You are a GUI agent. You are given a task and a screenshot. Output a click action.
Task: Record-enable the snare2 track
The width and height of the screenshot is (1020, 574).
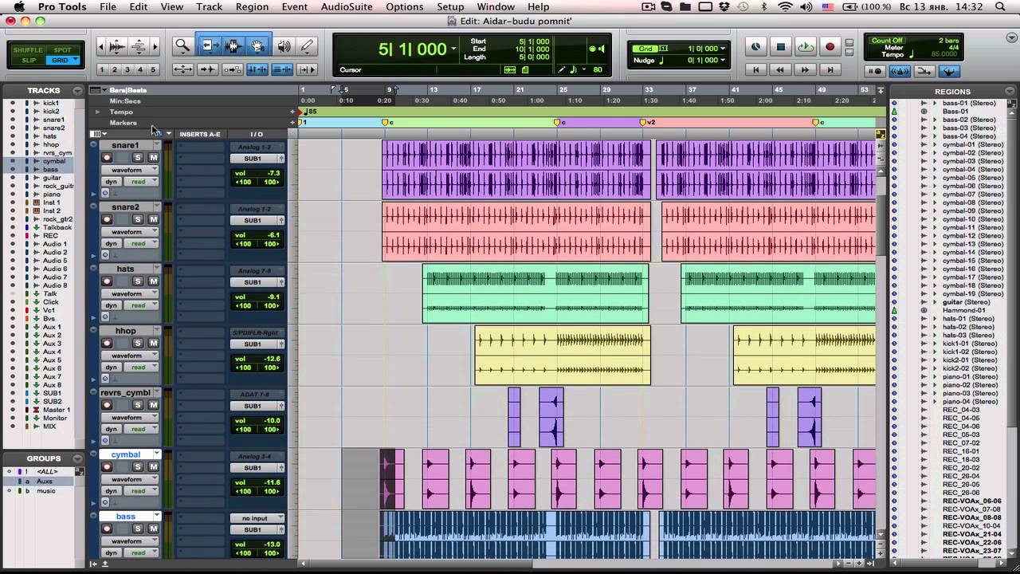(108, 219)
